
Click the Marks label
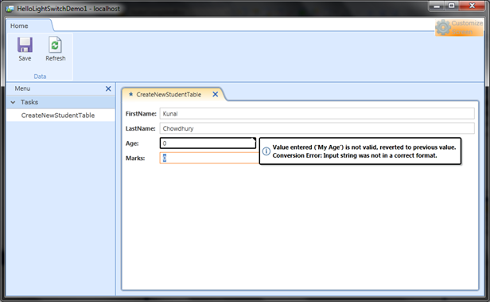coord(135,158)
